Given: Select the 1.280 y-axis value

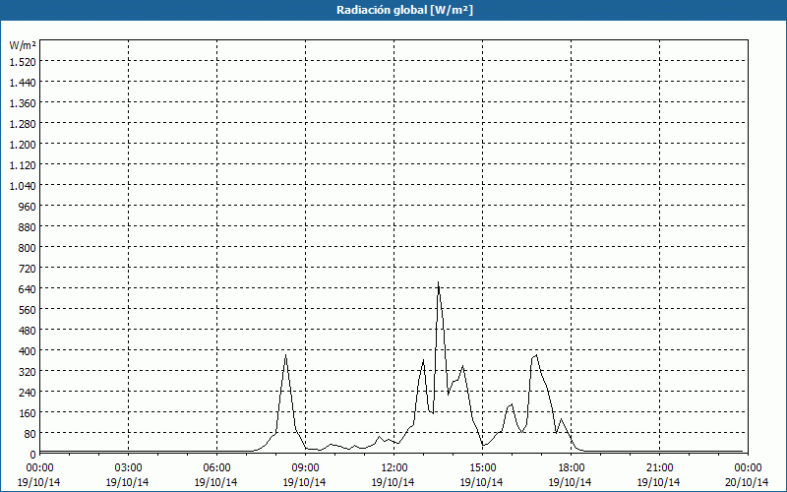Looking at the screenshot, I should [23, 124].
